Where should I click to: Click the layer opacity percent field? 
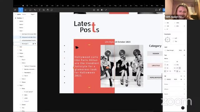[x=180, y=50]
